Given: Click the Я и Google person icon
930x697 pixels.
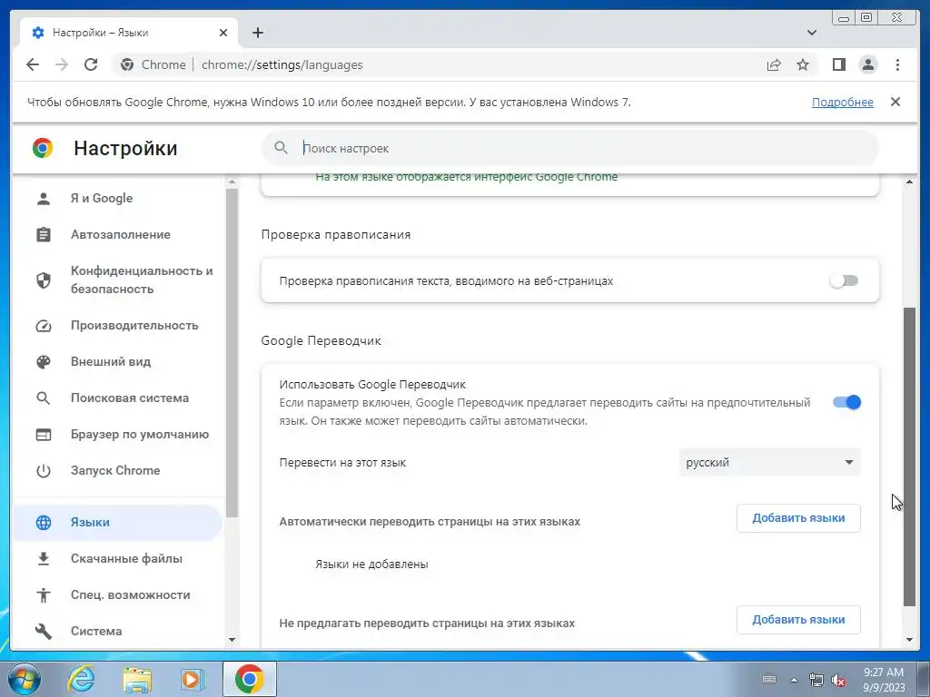Looking at the screenshot, I should click(44, 199).
